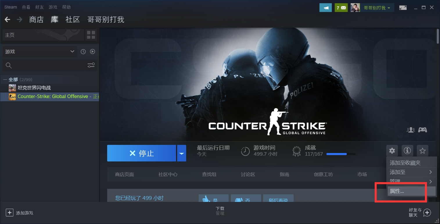The height and width of the screenshot is (224, 440).
Task: Select 坦克世界闪电战 in the game list
Action: pyautogui.click(x=34, y=88)
